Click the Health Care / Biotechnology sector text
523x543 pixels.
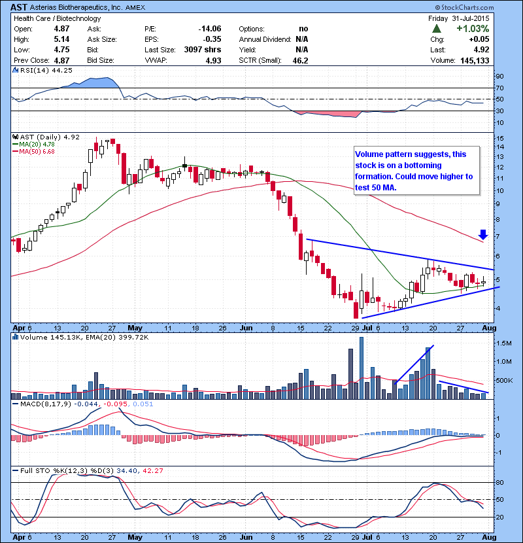click(58, 18)
